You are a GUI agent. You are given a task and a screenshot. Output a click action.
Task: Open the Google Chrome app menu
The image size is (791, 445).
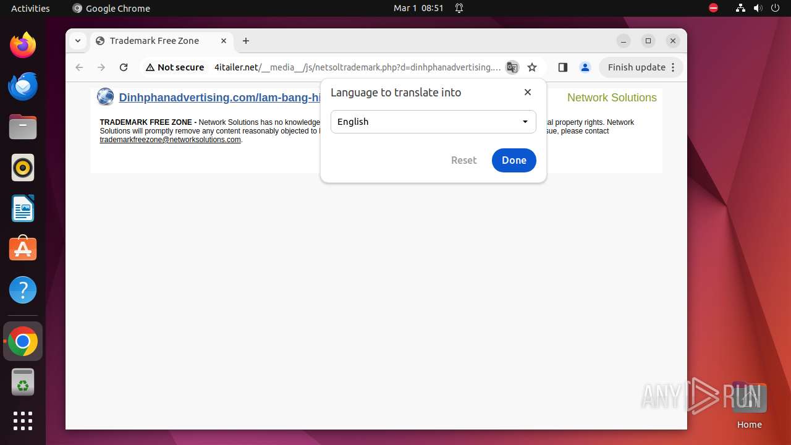point(111,8)
